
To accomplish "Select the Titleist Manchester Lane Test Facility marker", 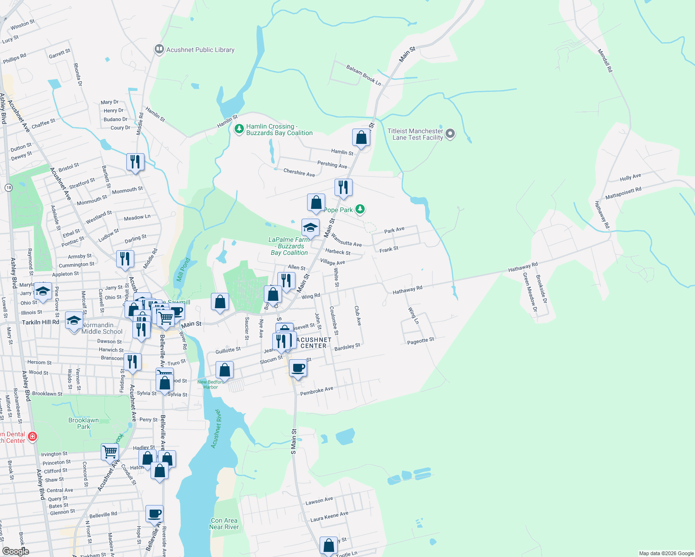I will point(449,133).
